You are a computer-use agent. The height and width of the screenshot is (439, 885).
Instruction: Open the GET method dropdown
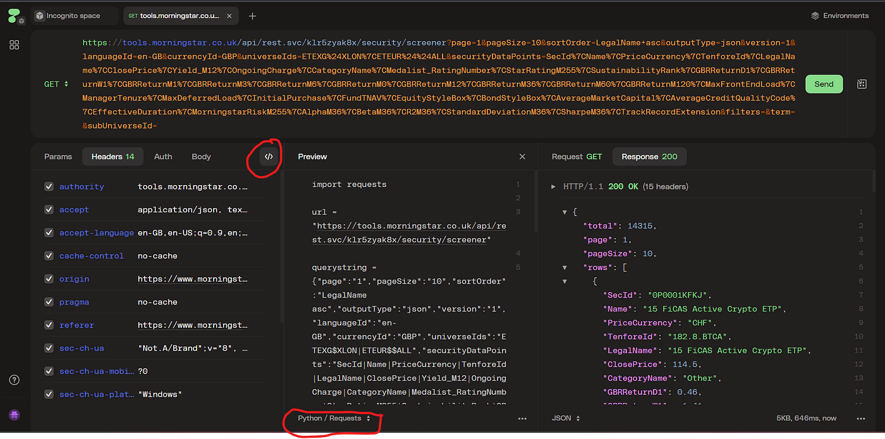click(x=56, y=84)
